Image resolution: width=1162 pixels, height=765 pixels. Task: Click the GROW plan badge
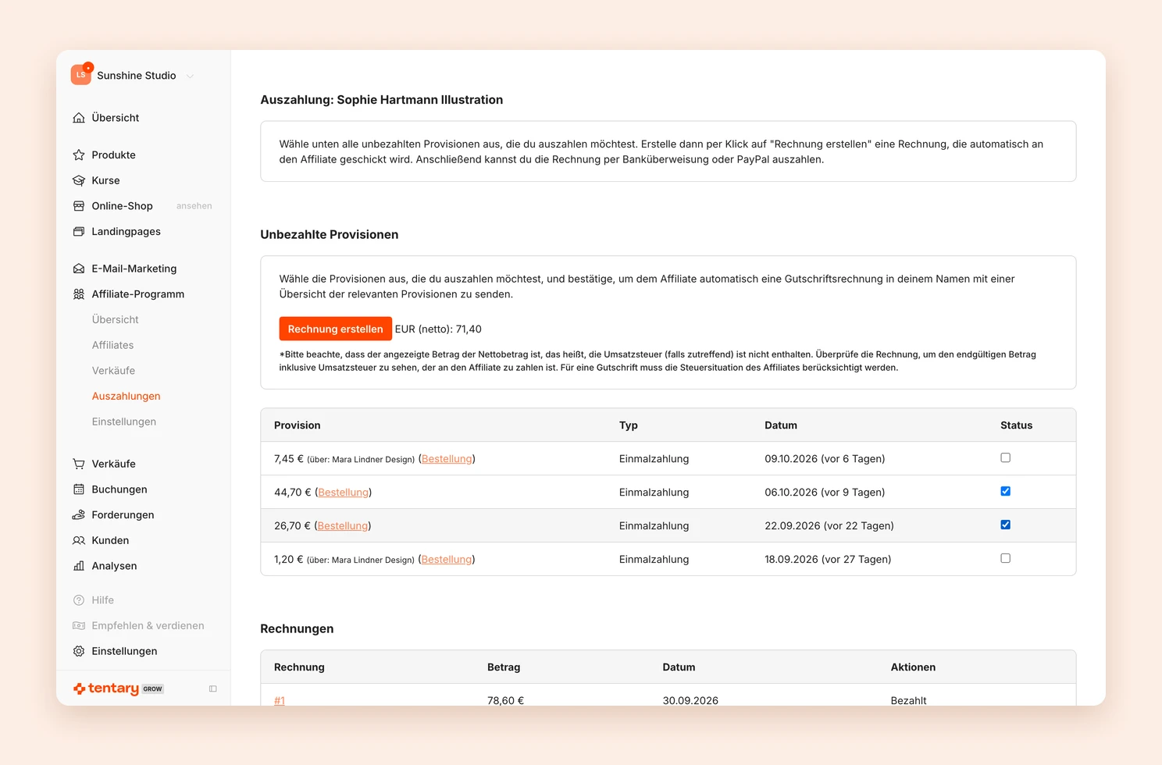pyautogui.click(x=153, y=689)
